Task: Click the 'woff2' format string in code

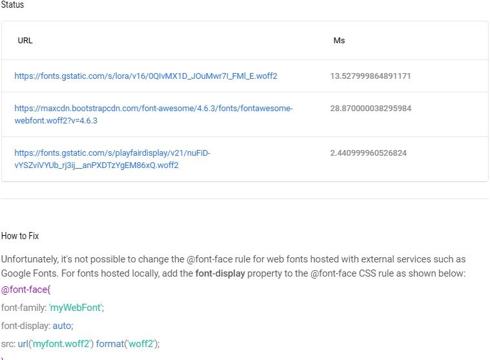Action: 141,344
